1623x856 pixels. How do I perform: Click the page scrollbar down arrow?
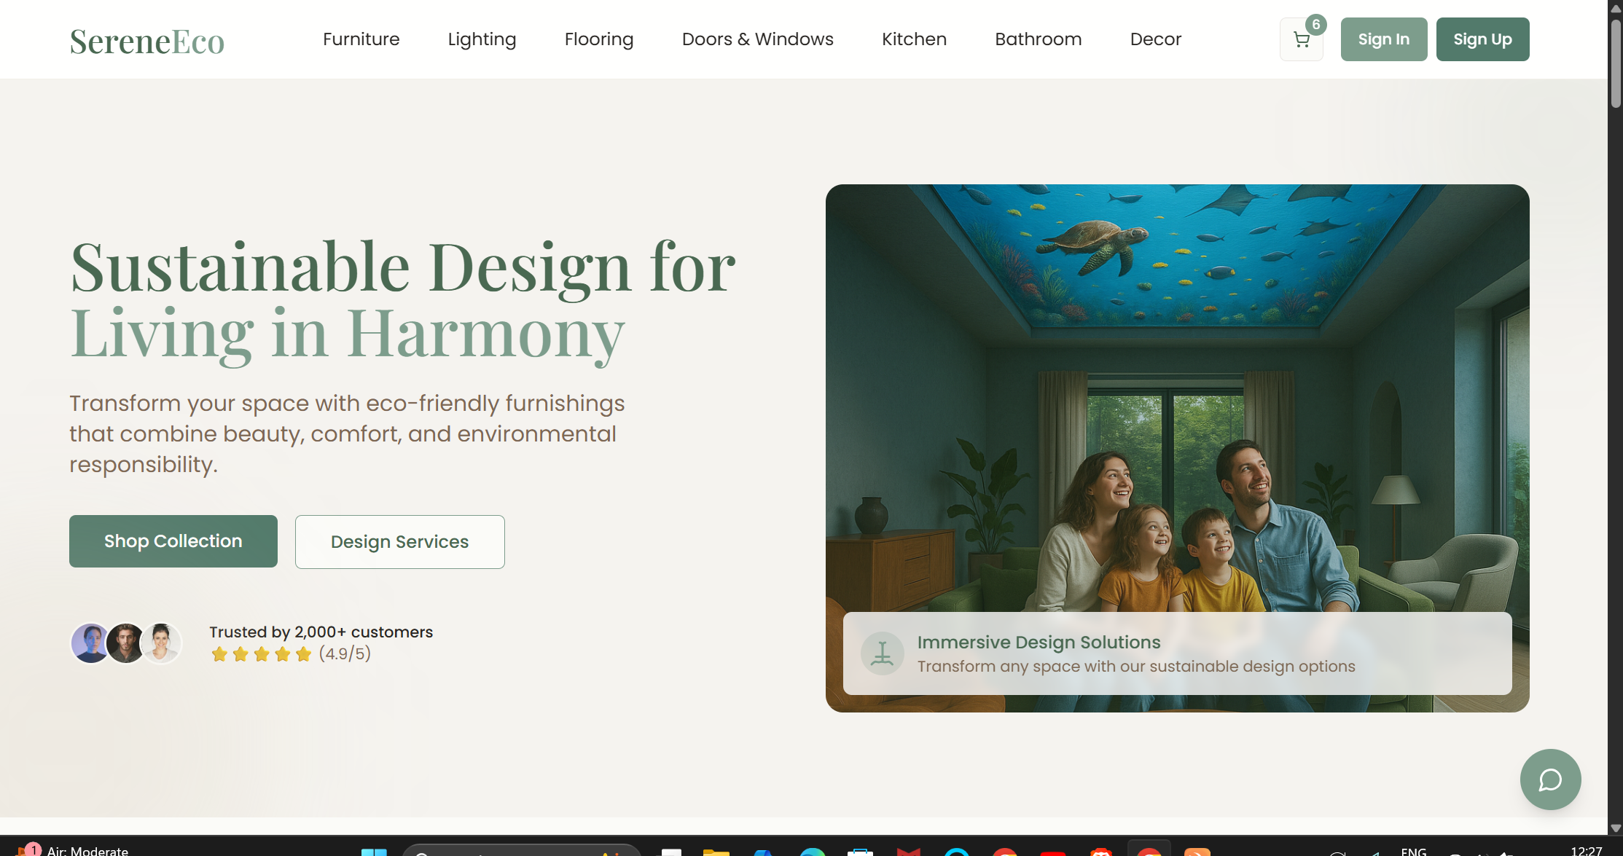coord(1615,828)
